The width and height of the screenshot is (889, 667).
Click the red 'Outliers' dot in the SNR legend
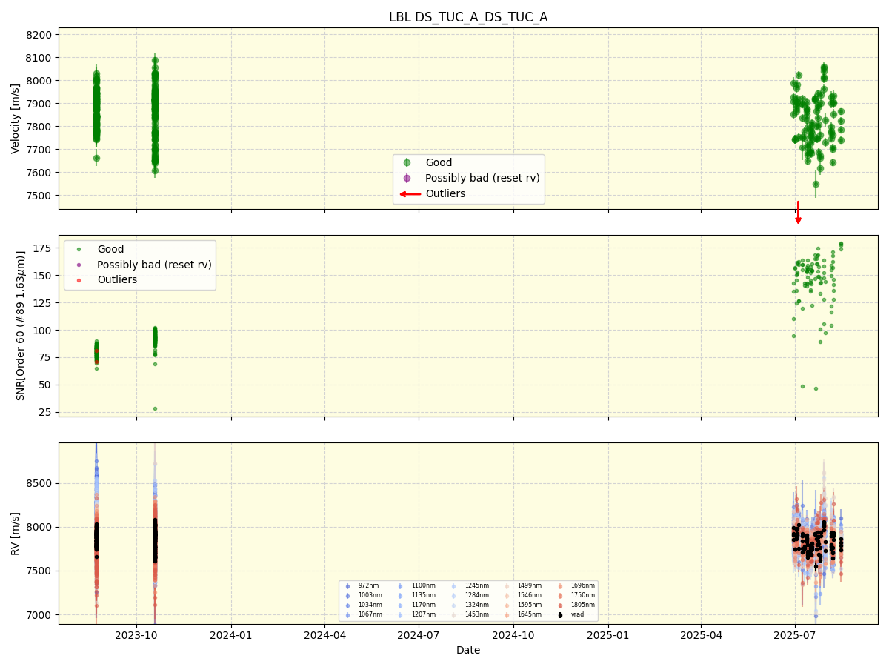[x=79, y=280]
